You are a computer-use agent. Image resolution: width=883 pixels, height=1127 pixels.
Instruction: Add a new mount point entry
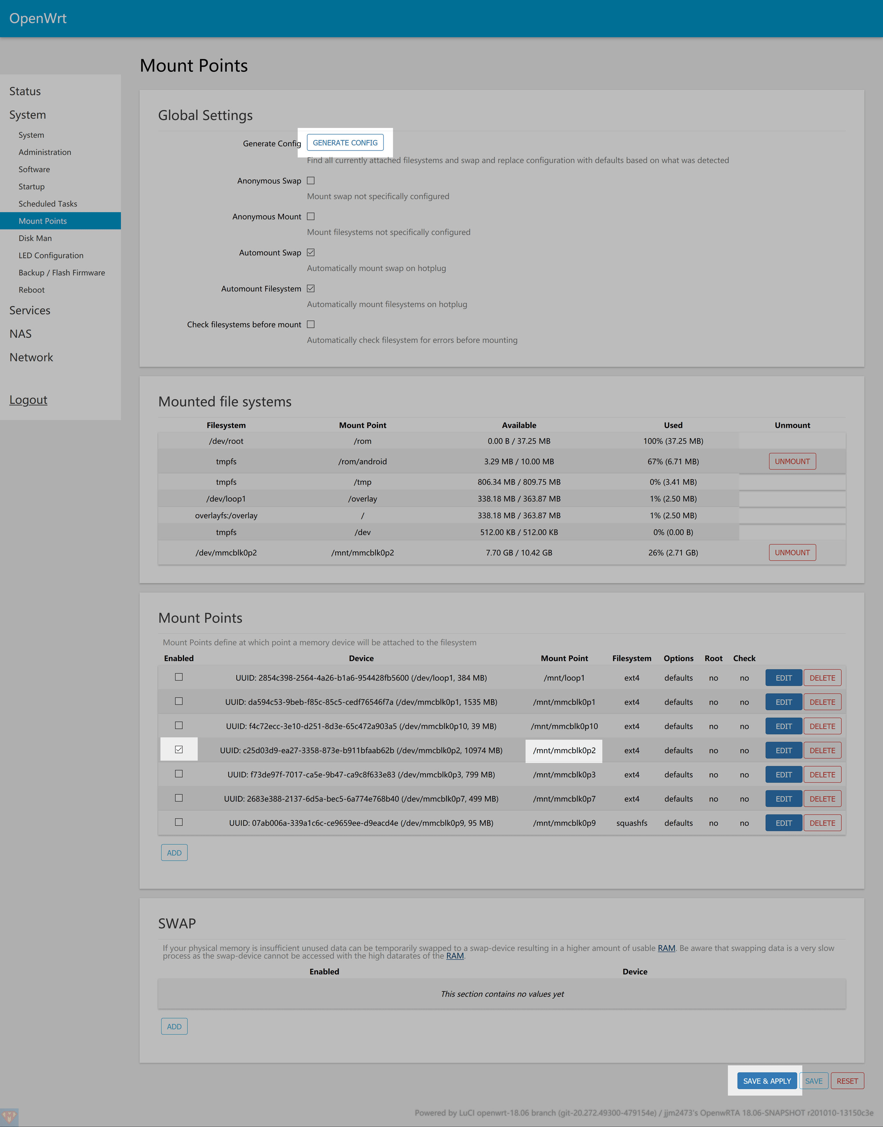click(174, 852)
